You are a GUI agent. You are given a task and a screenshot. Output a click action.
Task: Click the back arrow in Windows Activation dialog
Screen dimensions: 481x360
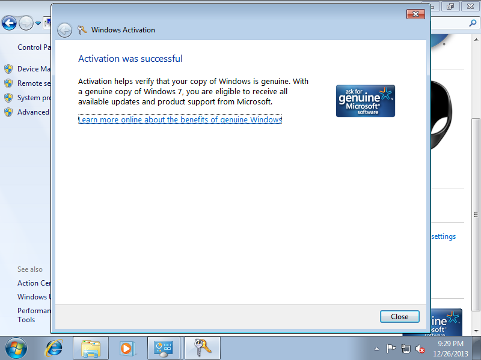(x=64, y=30)
